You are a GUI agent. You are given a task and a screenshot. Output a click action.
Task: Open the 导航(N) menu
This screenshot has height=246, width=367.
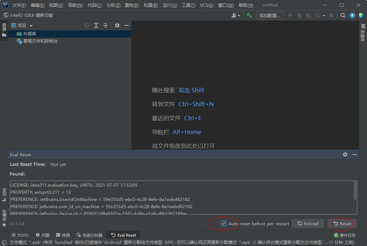[75, 5]
